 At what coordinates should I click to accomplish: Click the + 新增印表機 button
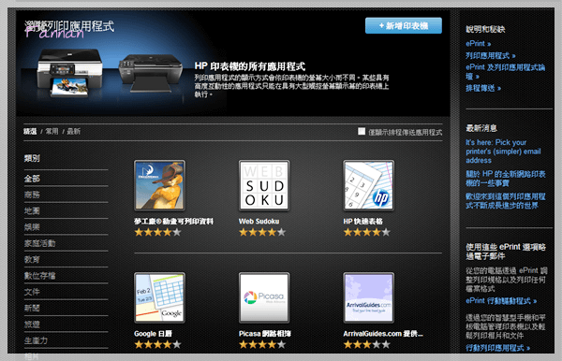[404, 26]
